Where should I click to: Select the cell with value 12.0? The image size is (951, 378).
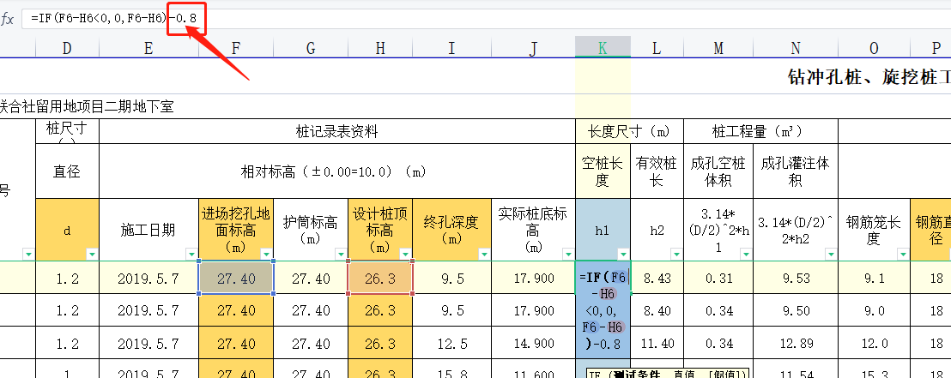click(874, 344)
